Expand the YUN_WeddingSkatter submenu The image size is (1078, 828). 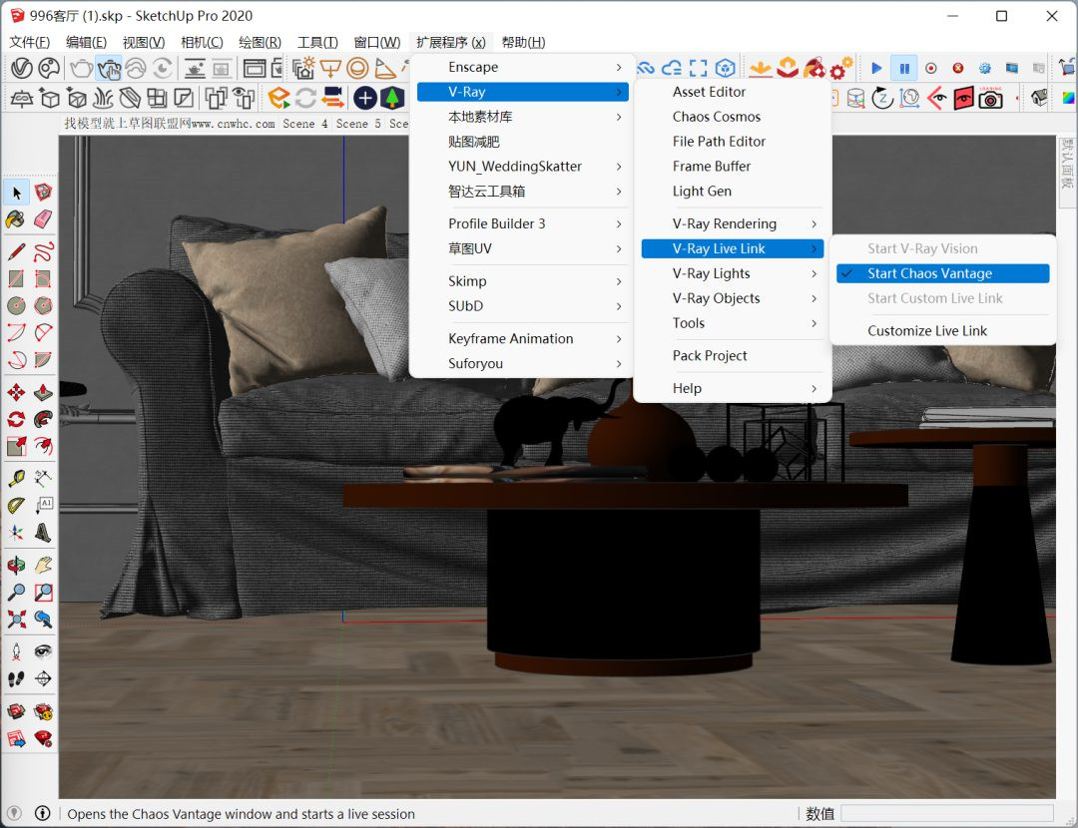click(x=522, y=167)
